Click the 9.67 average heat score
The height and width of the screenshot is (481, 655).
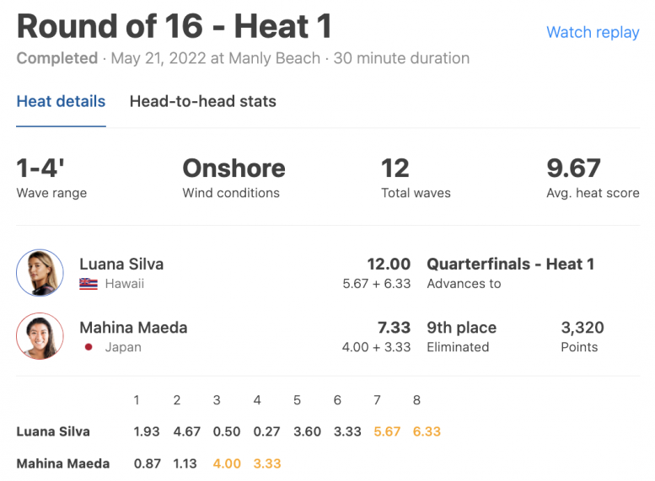pyautogui.click(x=573, y=168)
